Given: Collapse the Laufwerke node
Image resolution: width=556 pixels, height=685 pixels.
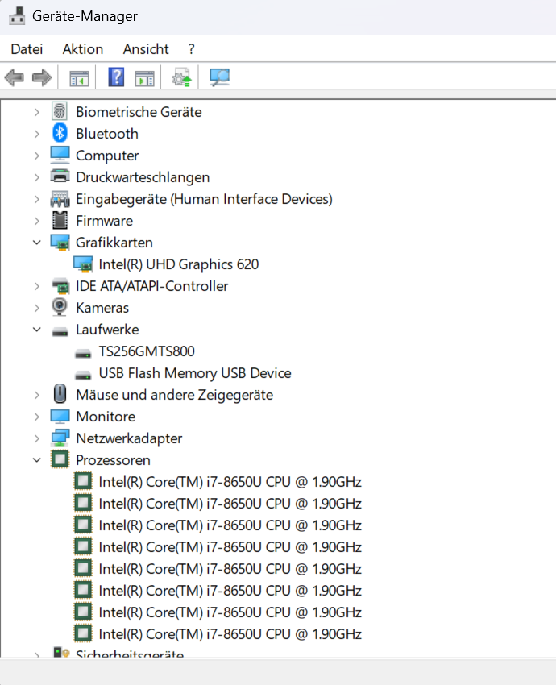Looking at the screenshot, I should pyautogui.click(x=37, y=330).
